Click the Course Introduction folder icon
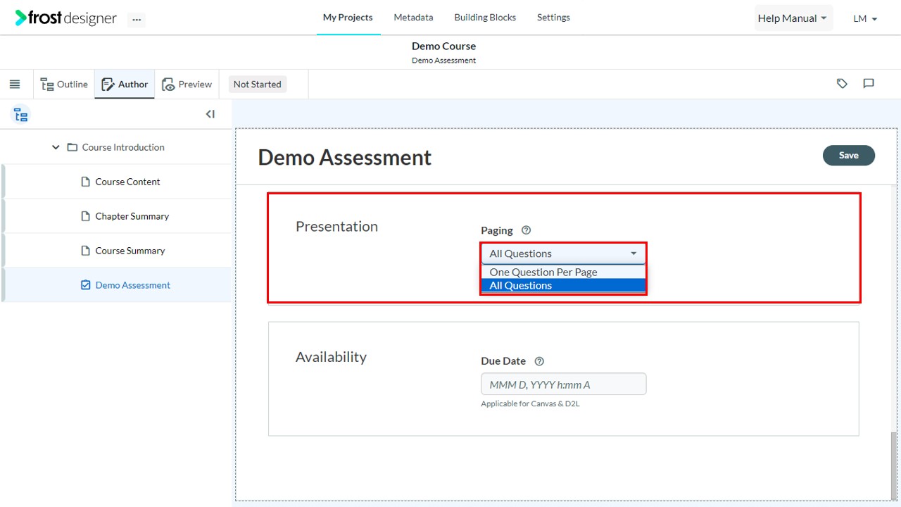901x507 pixels. [x=72, y=147]
